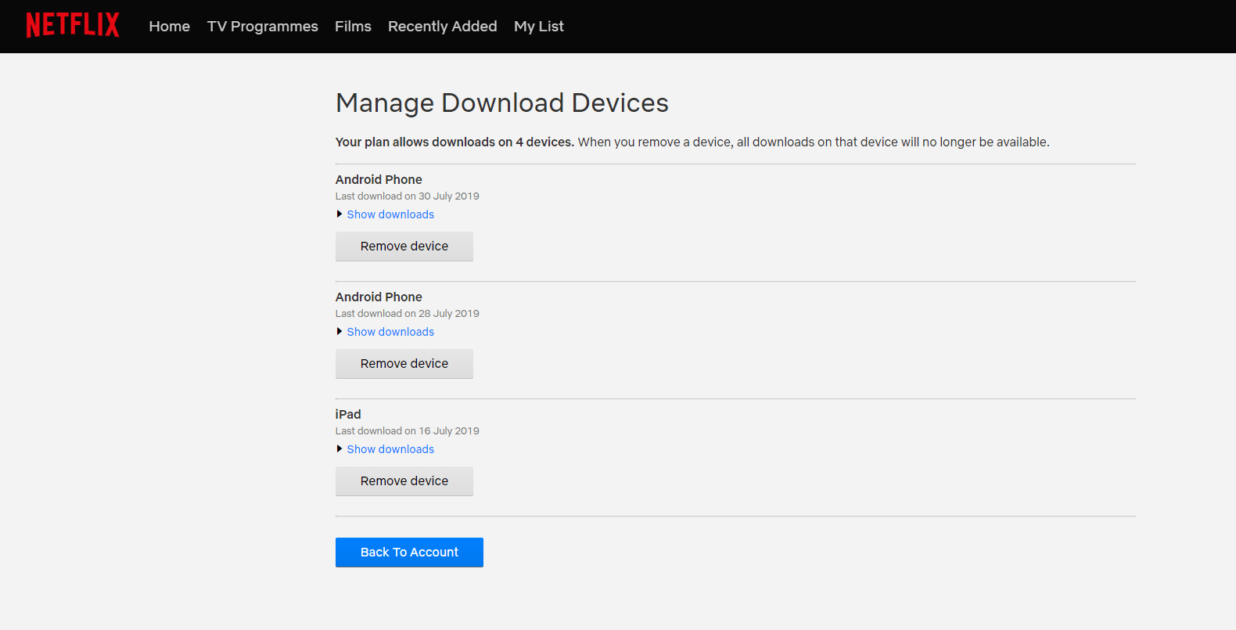1236x630 pixels.
Task: Click the Manage Download Devices heading
Action: pos(501,103)
